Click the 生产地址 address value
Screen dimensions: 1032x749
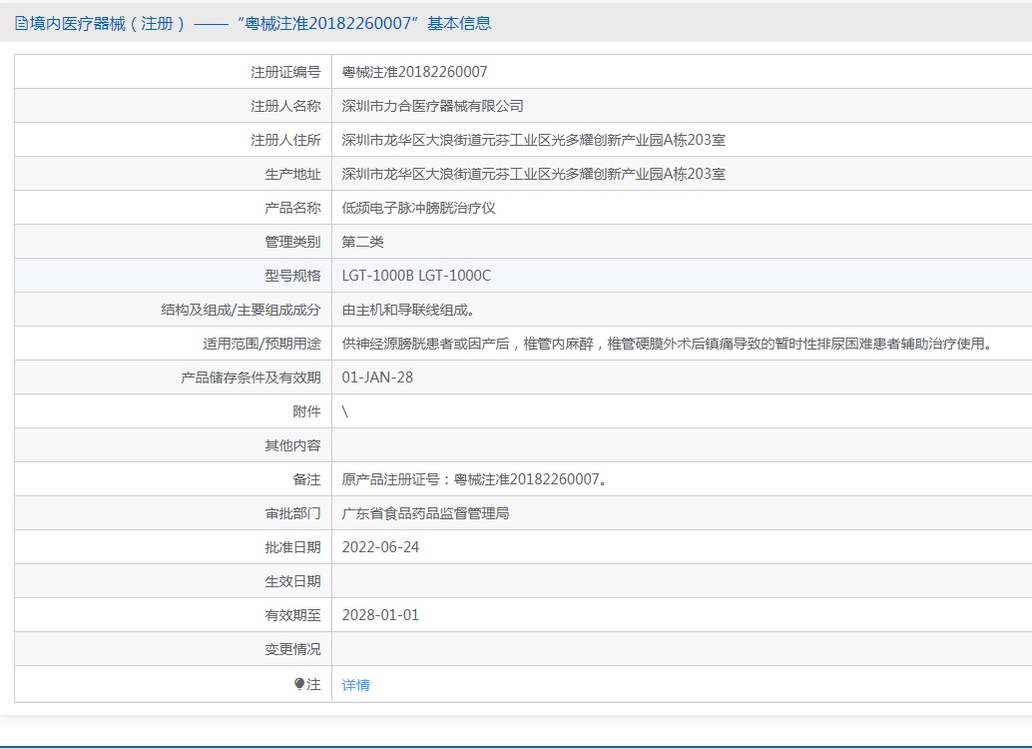click(533, 174)
